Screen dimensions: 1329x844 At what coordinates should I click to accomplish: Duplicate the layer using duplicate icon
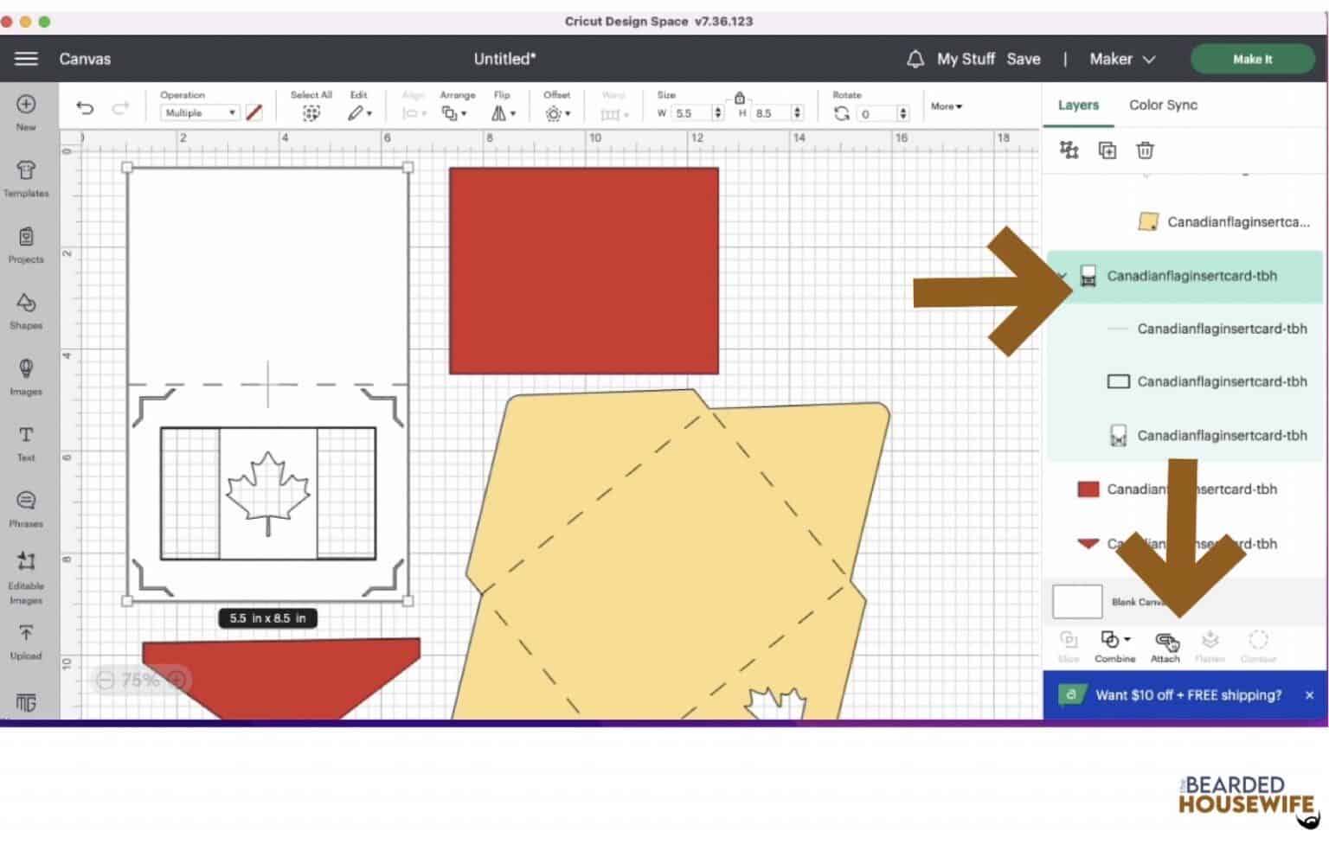(x=1107, y=150)
